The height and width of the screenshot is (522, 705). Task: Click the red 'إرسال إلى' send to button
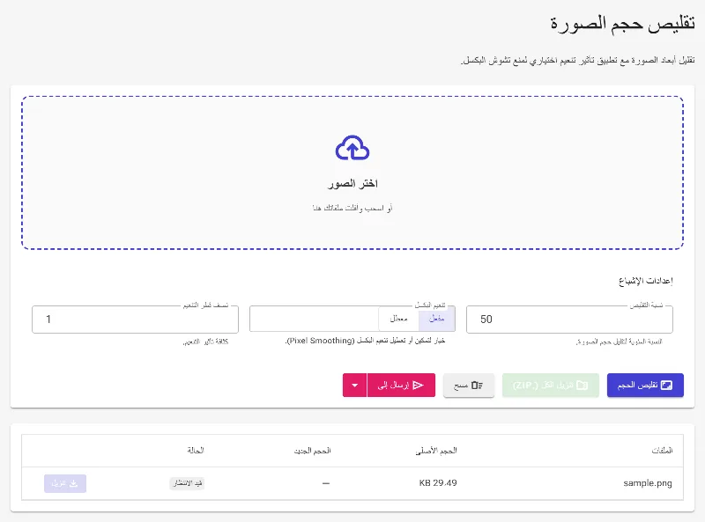click(x=401, y=385)
